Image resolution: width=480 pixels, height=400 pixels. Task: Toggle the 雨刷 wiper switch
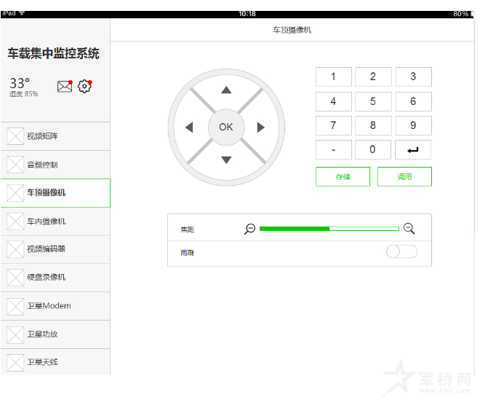[x=401, y=252]
